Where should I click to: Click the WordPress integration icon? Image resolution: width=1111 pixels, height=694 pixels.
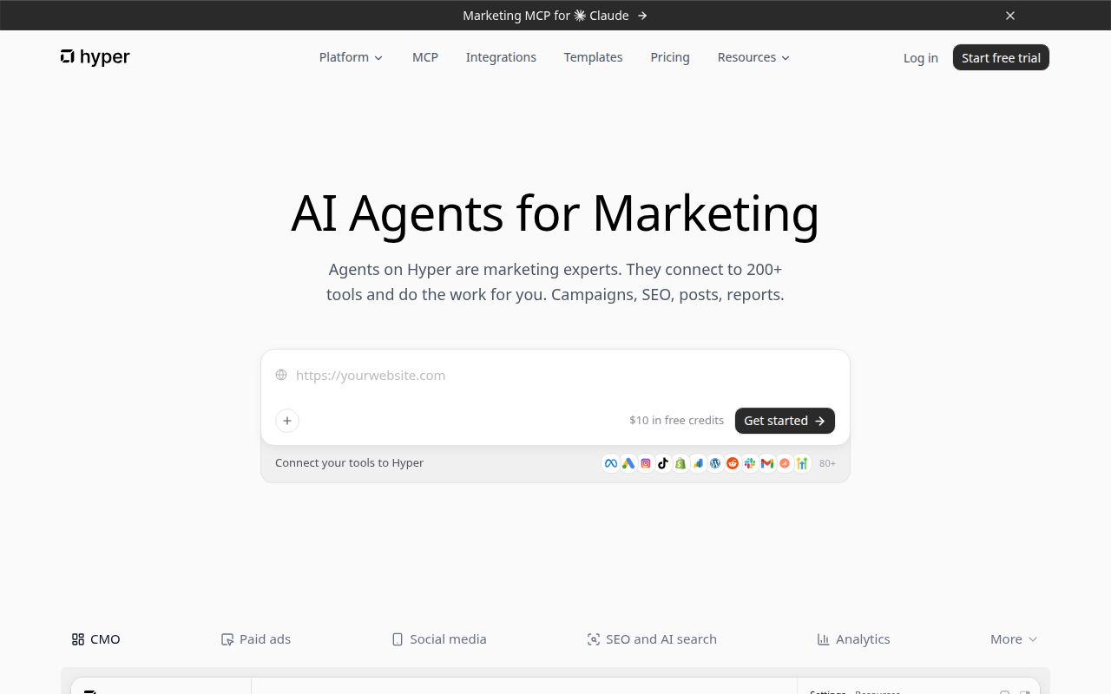(715, 463)
